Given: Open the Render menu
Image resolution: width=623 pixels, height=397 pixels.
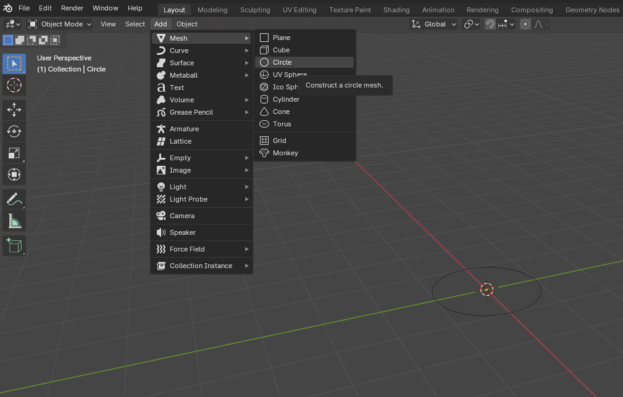Looking at the screenshot, I should (x=72, y=8).
